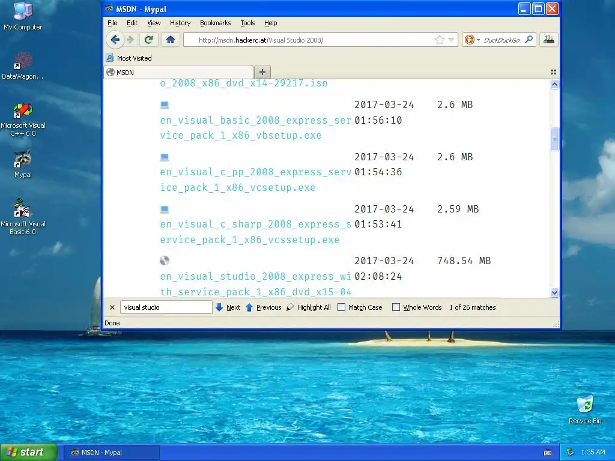Viewport: 615px width, 461px height.
Task: Click the system tray network icon
Action: click(570, 453)
